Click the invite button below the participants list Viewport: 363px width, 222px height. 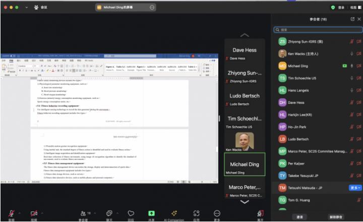click(299, 216)
